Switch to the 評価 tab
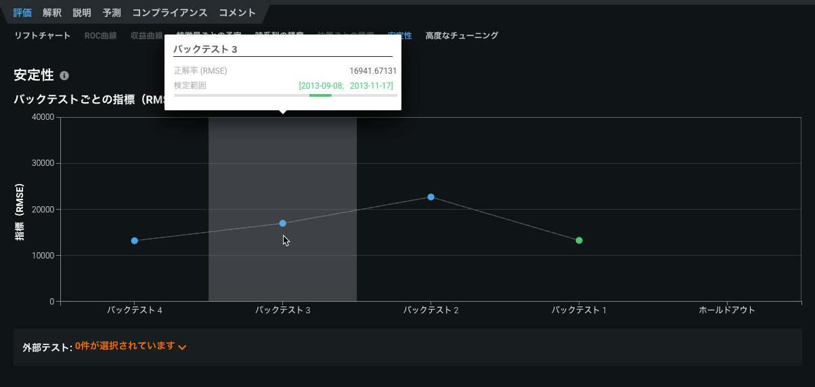Viewport: 815px width, 387px height. (x=22, y=13)
